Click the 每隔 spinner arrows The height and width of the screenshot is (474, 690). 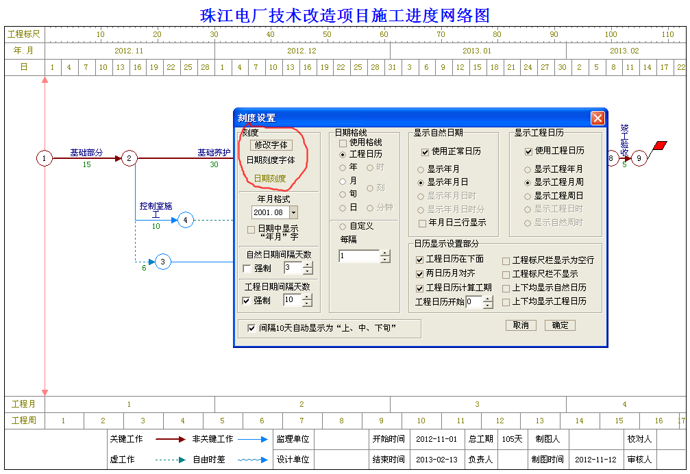[385, 256]
